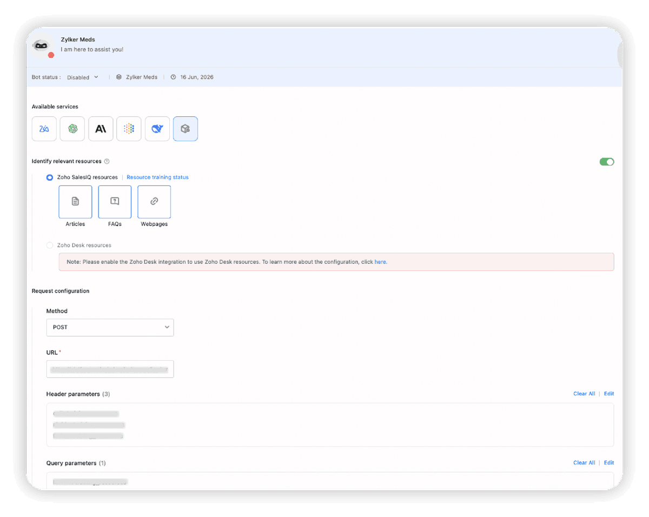Choose the Articles resource tile
The height and width of the screenshot is (517, 649).
pyautogui.click(x=75, y=202)
